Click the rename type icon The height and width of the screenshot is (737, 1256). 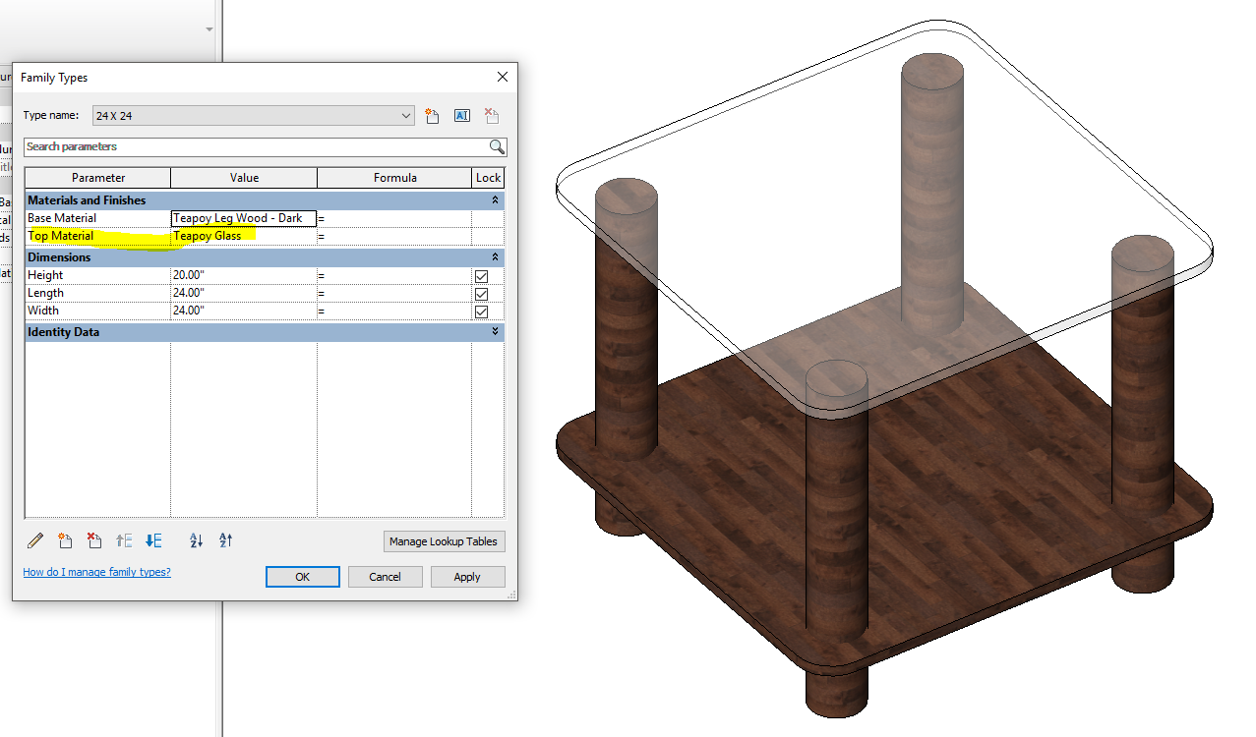click(x=461, y=115)
